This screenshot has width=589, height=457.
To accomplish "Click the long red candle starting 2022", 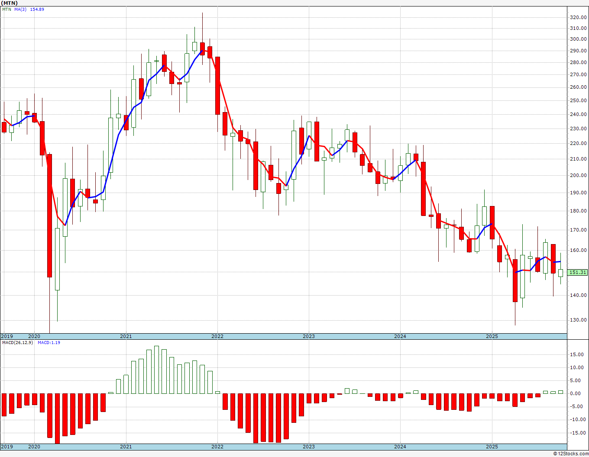I will 217,86.
